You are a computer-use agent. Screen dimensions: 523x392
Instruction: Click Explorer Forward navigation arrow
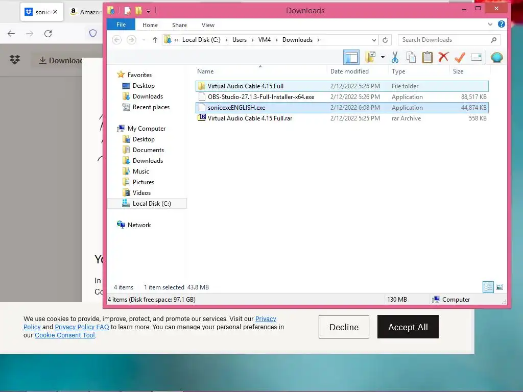point(131,40)
